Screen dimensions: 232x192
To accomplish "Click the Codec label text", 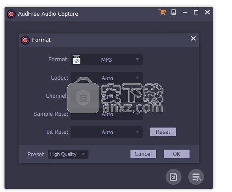I will (60, 78).
